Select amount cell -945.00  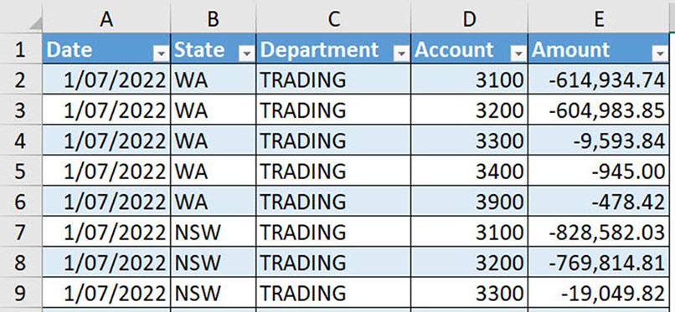click(599, 171)
